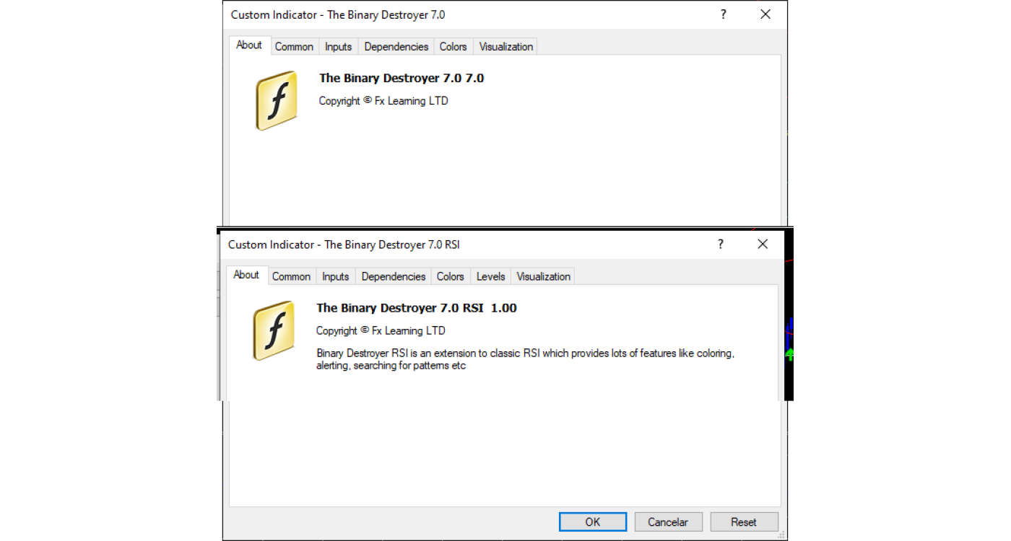Switch to Inputs tab in Binary Destroyer 7.0 window
Image resolution: width=1011 pixels, height=541 pixels.
tap(338, 47)
